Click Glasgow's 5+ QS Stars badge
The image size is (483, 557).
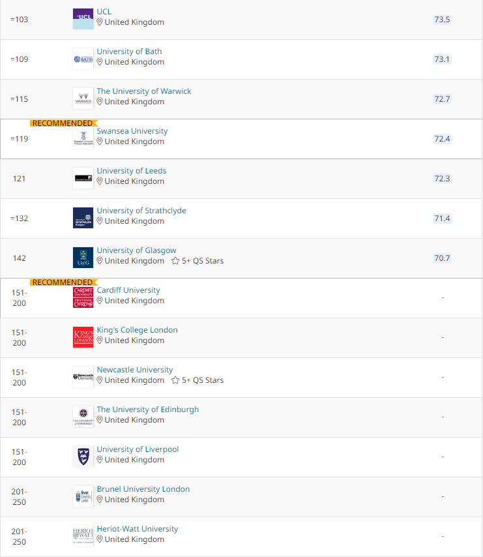(x=198, y=261)
